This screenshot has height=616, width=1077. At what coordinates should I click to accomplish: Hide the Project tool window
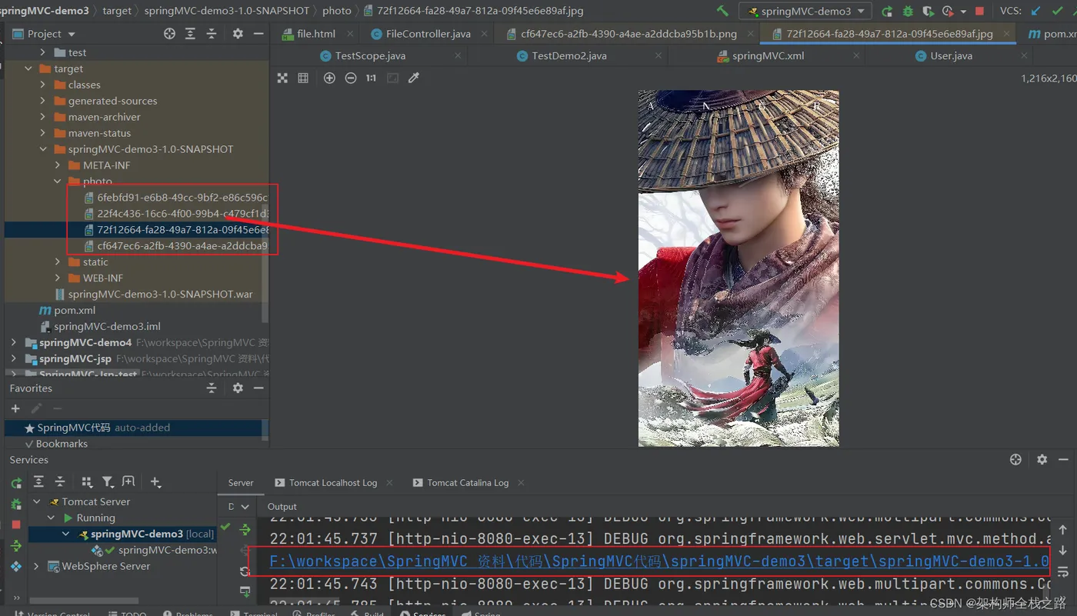258,34
